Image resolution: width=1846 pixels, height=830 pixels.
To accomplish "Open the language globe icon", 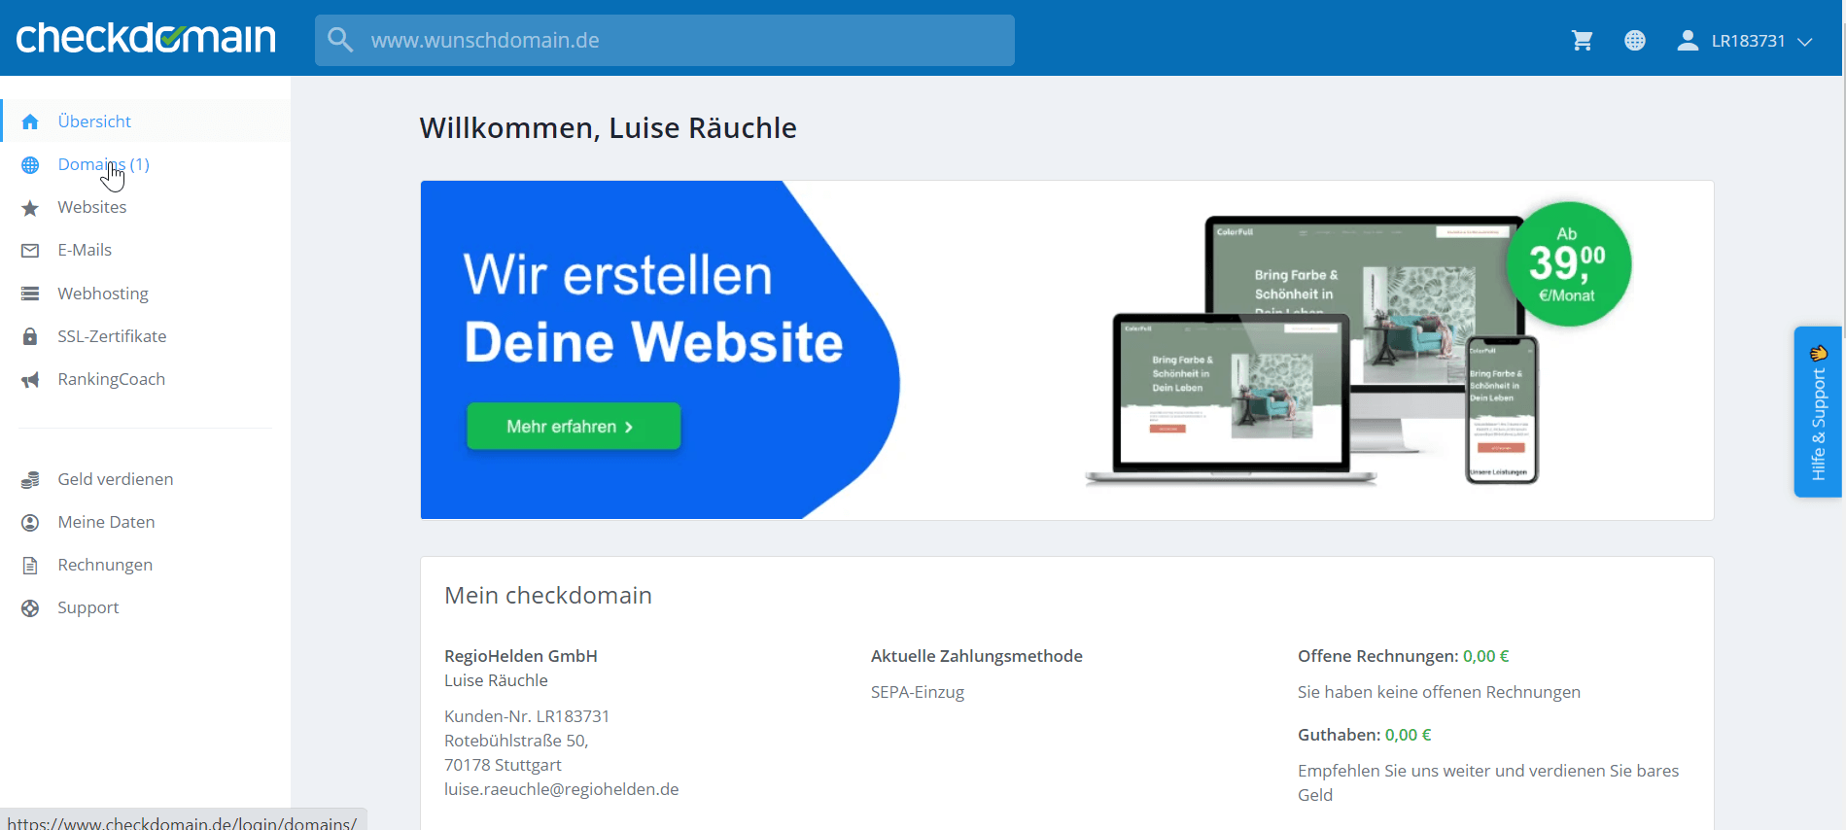I will pyautogui.click(x=1635, y=41).
